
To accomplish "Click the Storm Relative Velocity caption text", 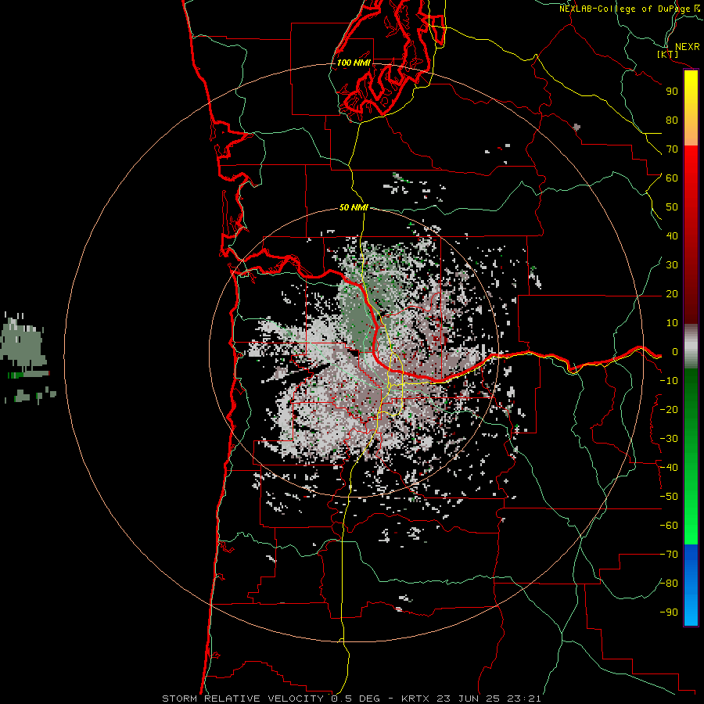I will click(x=351, y=699).
